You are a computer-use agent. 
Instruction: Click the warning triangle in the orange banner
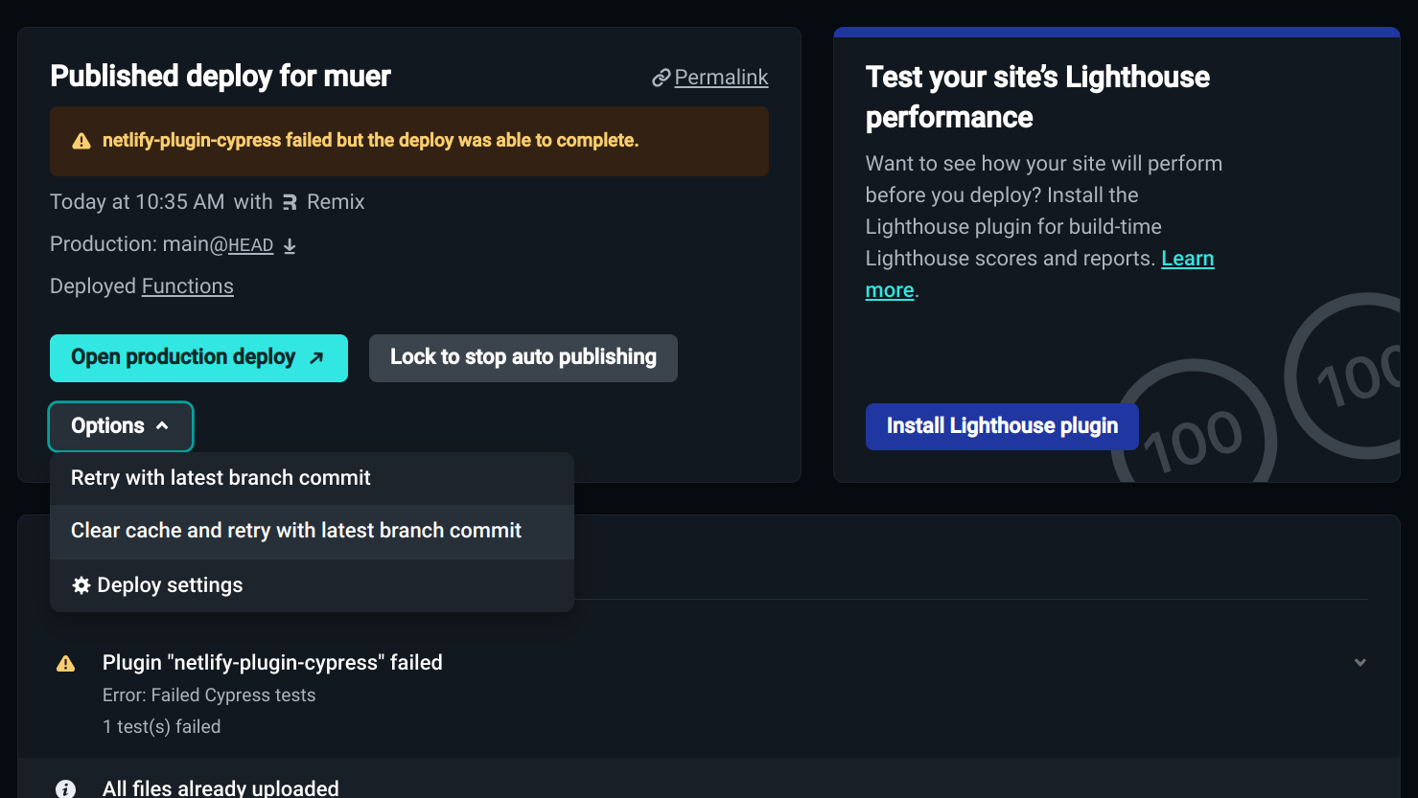pyautogui.click(x=81, y=142)
